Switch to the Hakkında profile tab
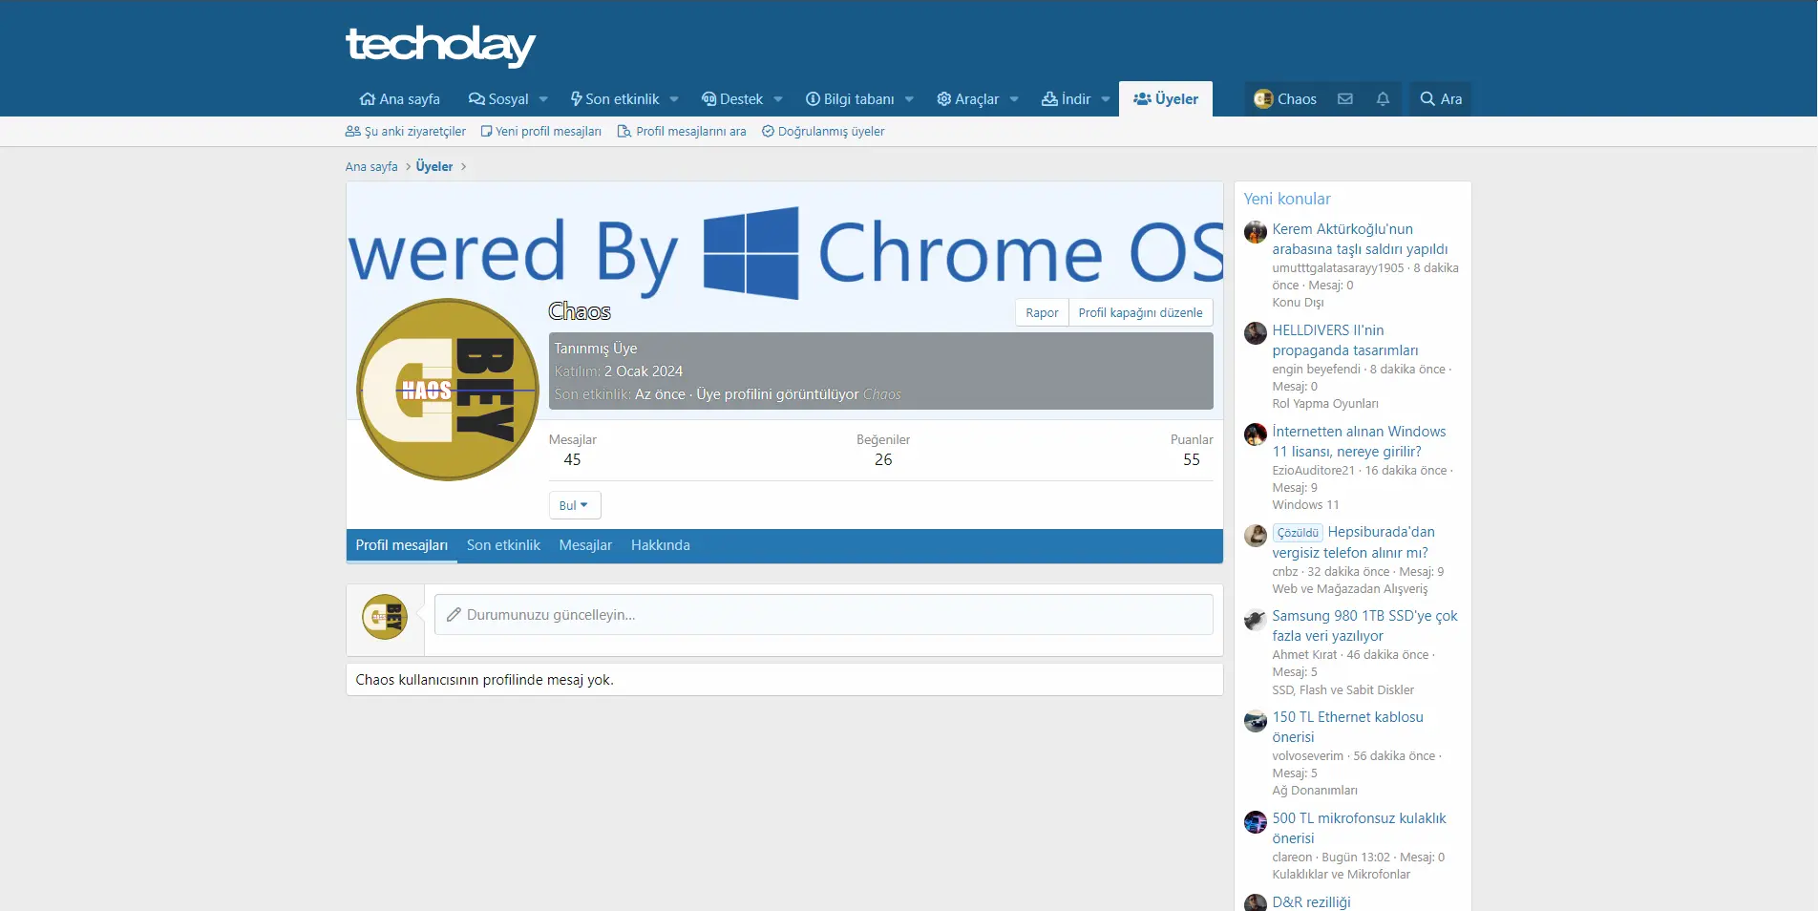Screen dimensions: 1818x911 [x=661, y=546]
